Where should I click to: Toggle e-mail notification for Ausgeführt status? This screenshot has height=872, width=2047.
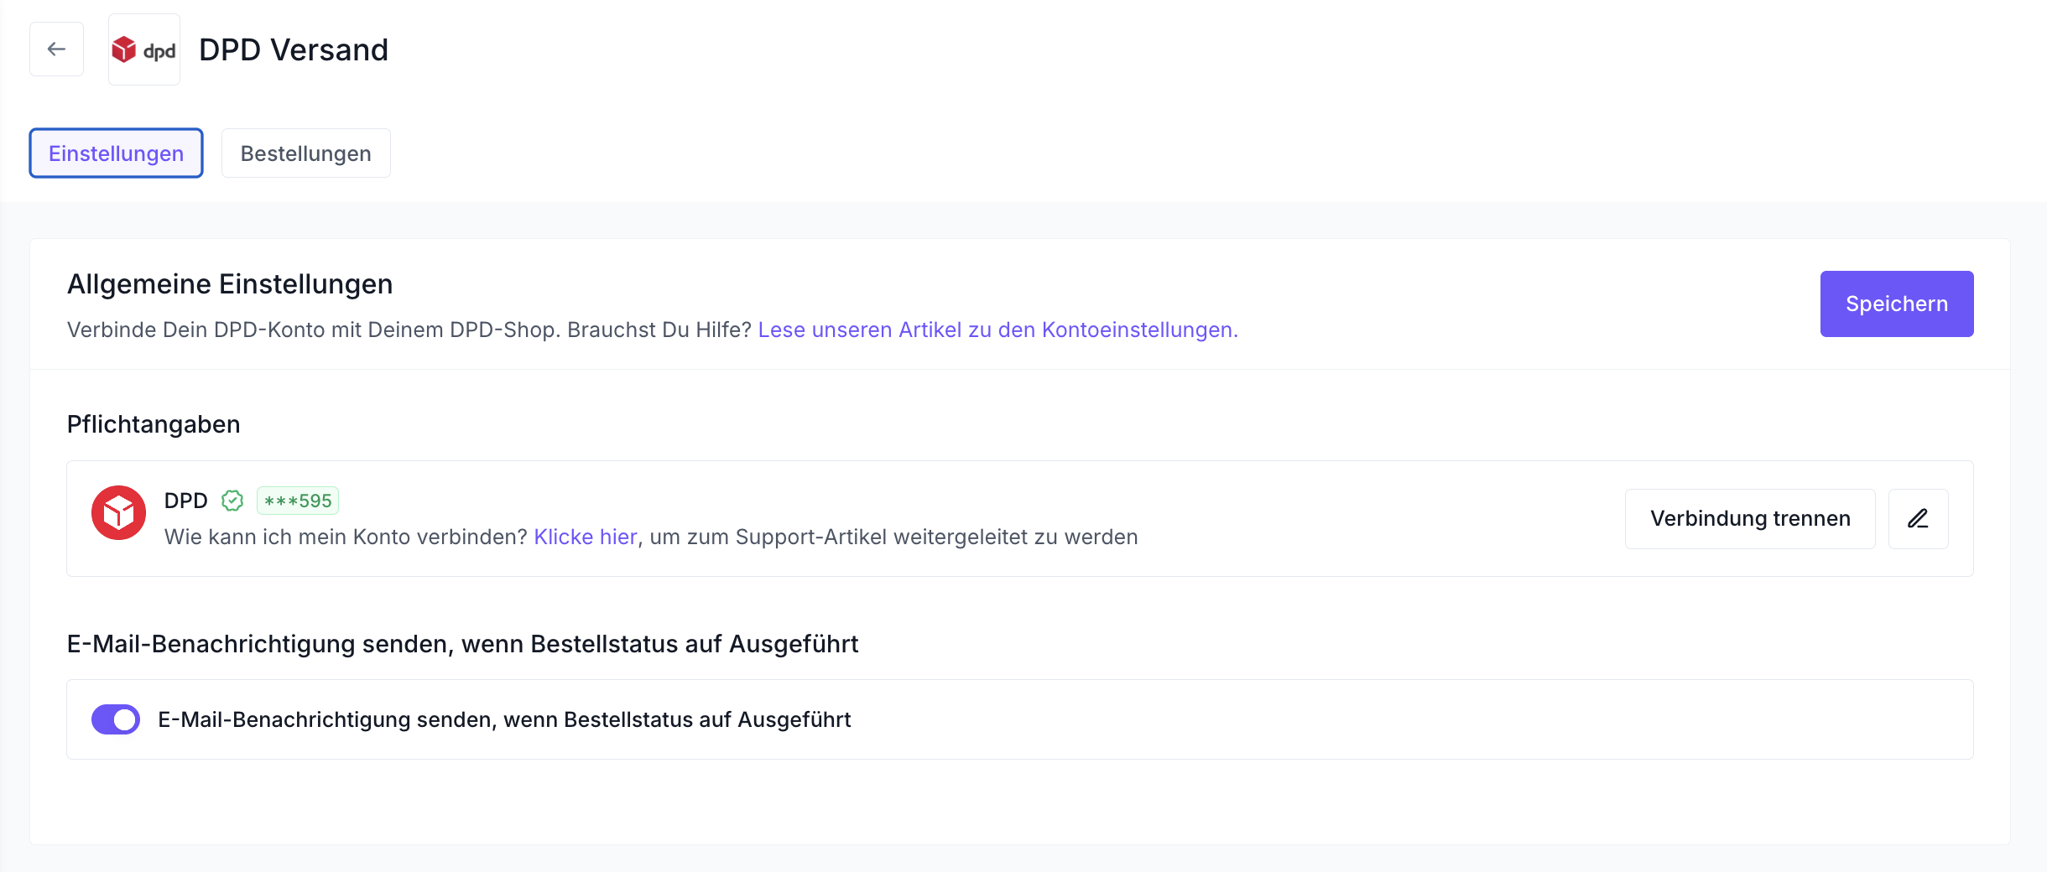116,719
